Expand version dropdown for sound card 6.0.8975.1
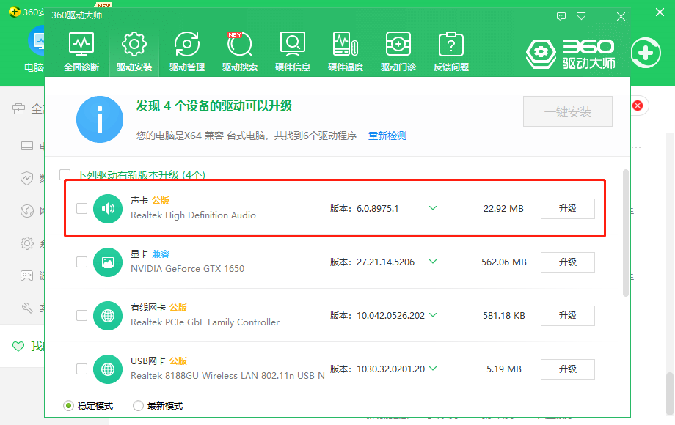675x425 pixels. [433, 208]
